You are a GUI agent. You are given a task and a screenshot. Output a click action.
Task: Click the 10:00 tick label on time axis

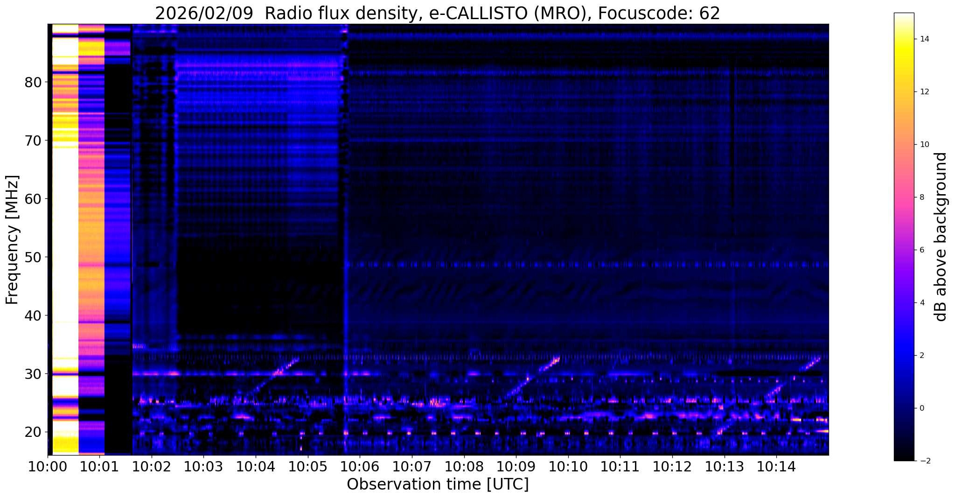[x=48, y=467]
